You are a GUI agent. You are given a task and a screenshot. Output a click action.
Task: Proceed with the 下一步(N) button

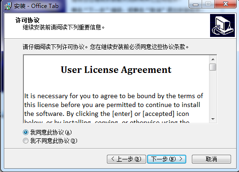(167, 159)
